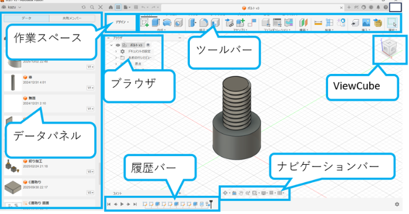
Task: Click the Insert Image (canvas) icon
Action: click(x=366, y=23)
